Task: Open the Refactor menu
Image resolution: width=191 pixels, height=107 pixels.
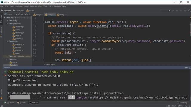Action: [x=33, y=7]
